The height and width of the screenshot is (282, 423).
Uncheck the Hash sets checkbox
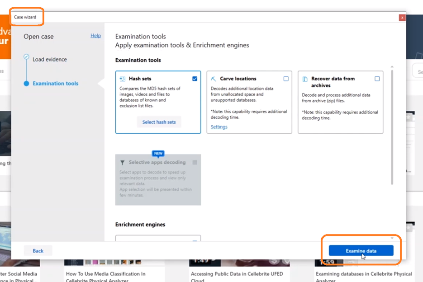coord(195,79)
